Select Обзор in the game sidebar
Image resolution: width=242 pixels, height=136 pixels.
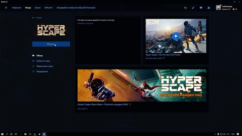pos(39,56)
